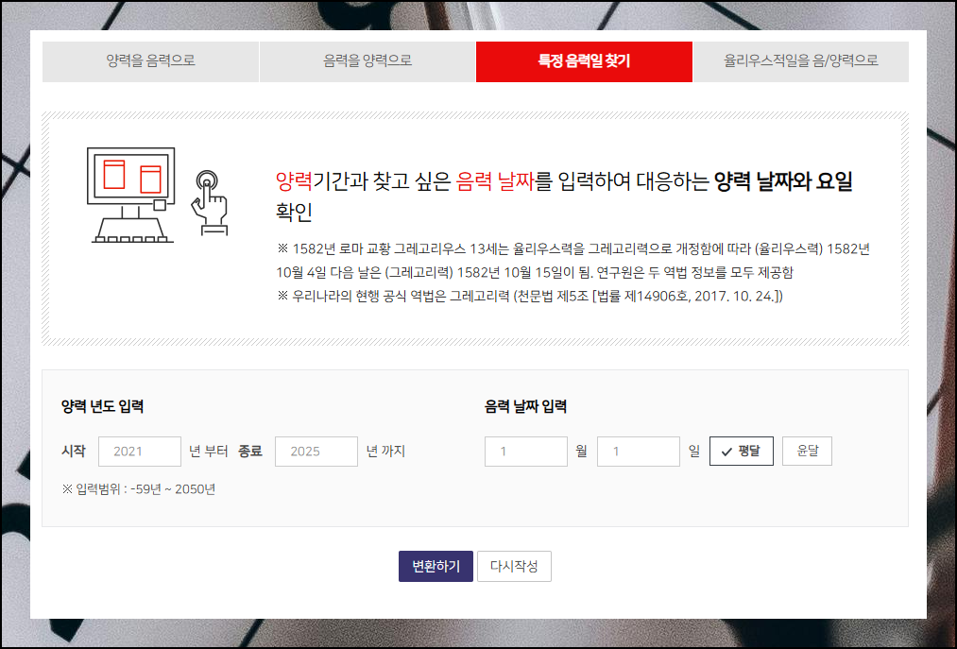Screen dimensions: 957x649
Task: Click the checkmark inside the 평달 option
Action: 726,452
